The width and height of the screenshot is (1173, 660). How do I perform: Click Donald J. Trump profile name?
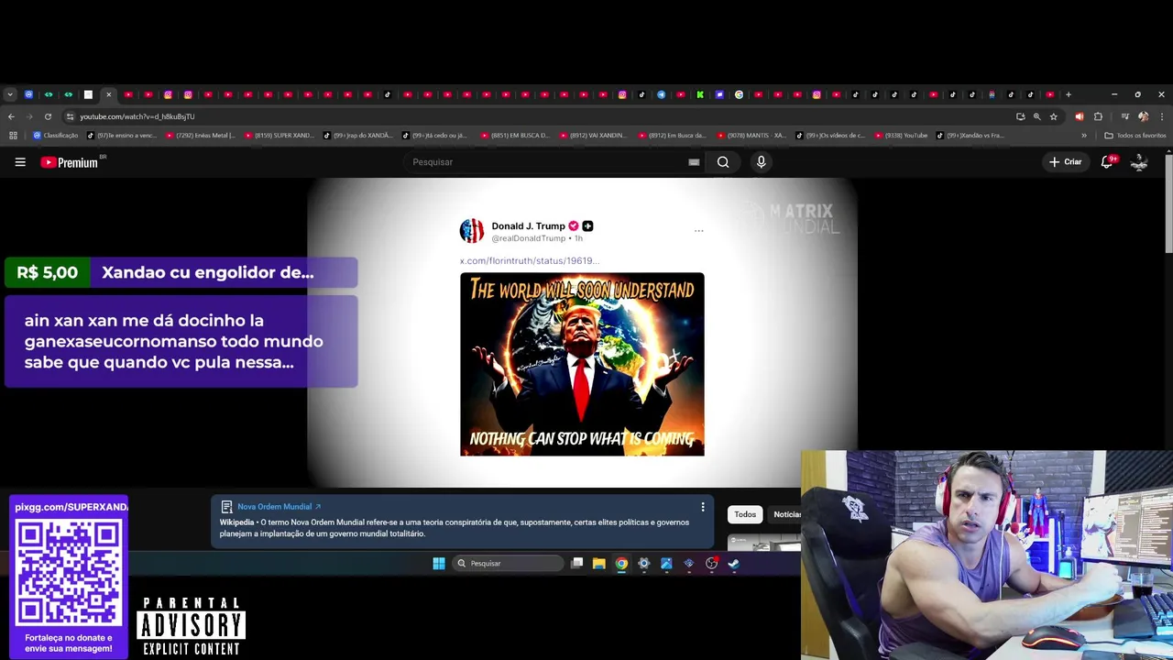528,225
